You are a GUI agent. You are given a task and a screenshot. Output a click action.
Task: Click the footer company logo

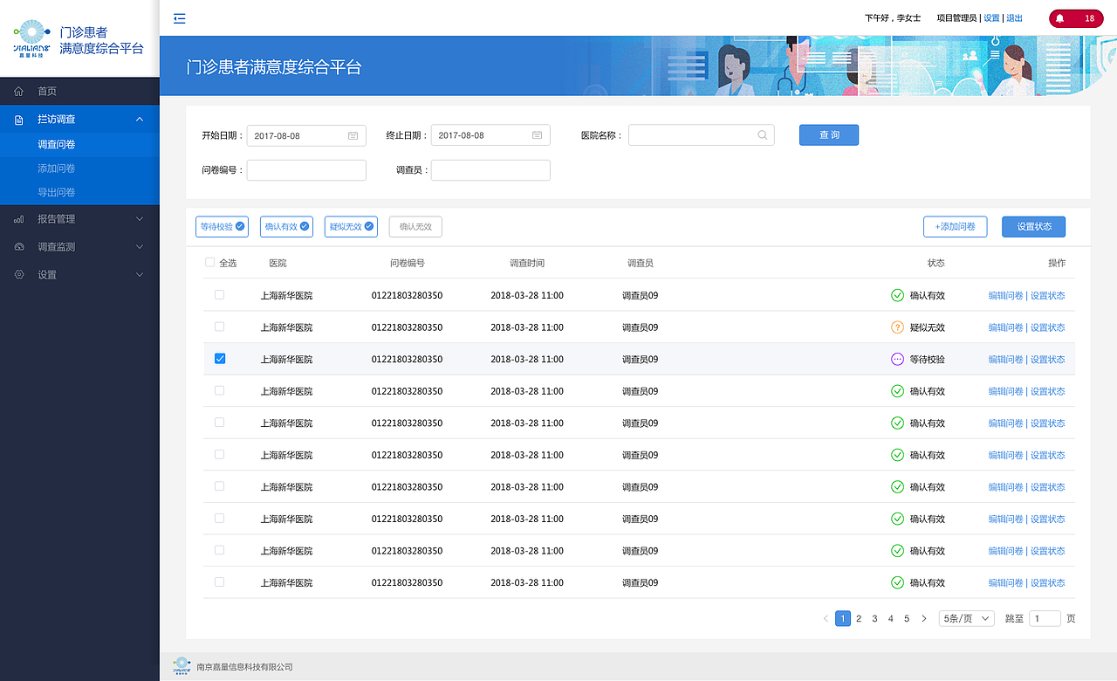[182, 666]
